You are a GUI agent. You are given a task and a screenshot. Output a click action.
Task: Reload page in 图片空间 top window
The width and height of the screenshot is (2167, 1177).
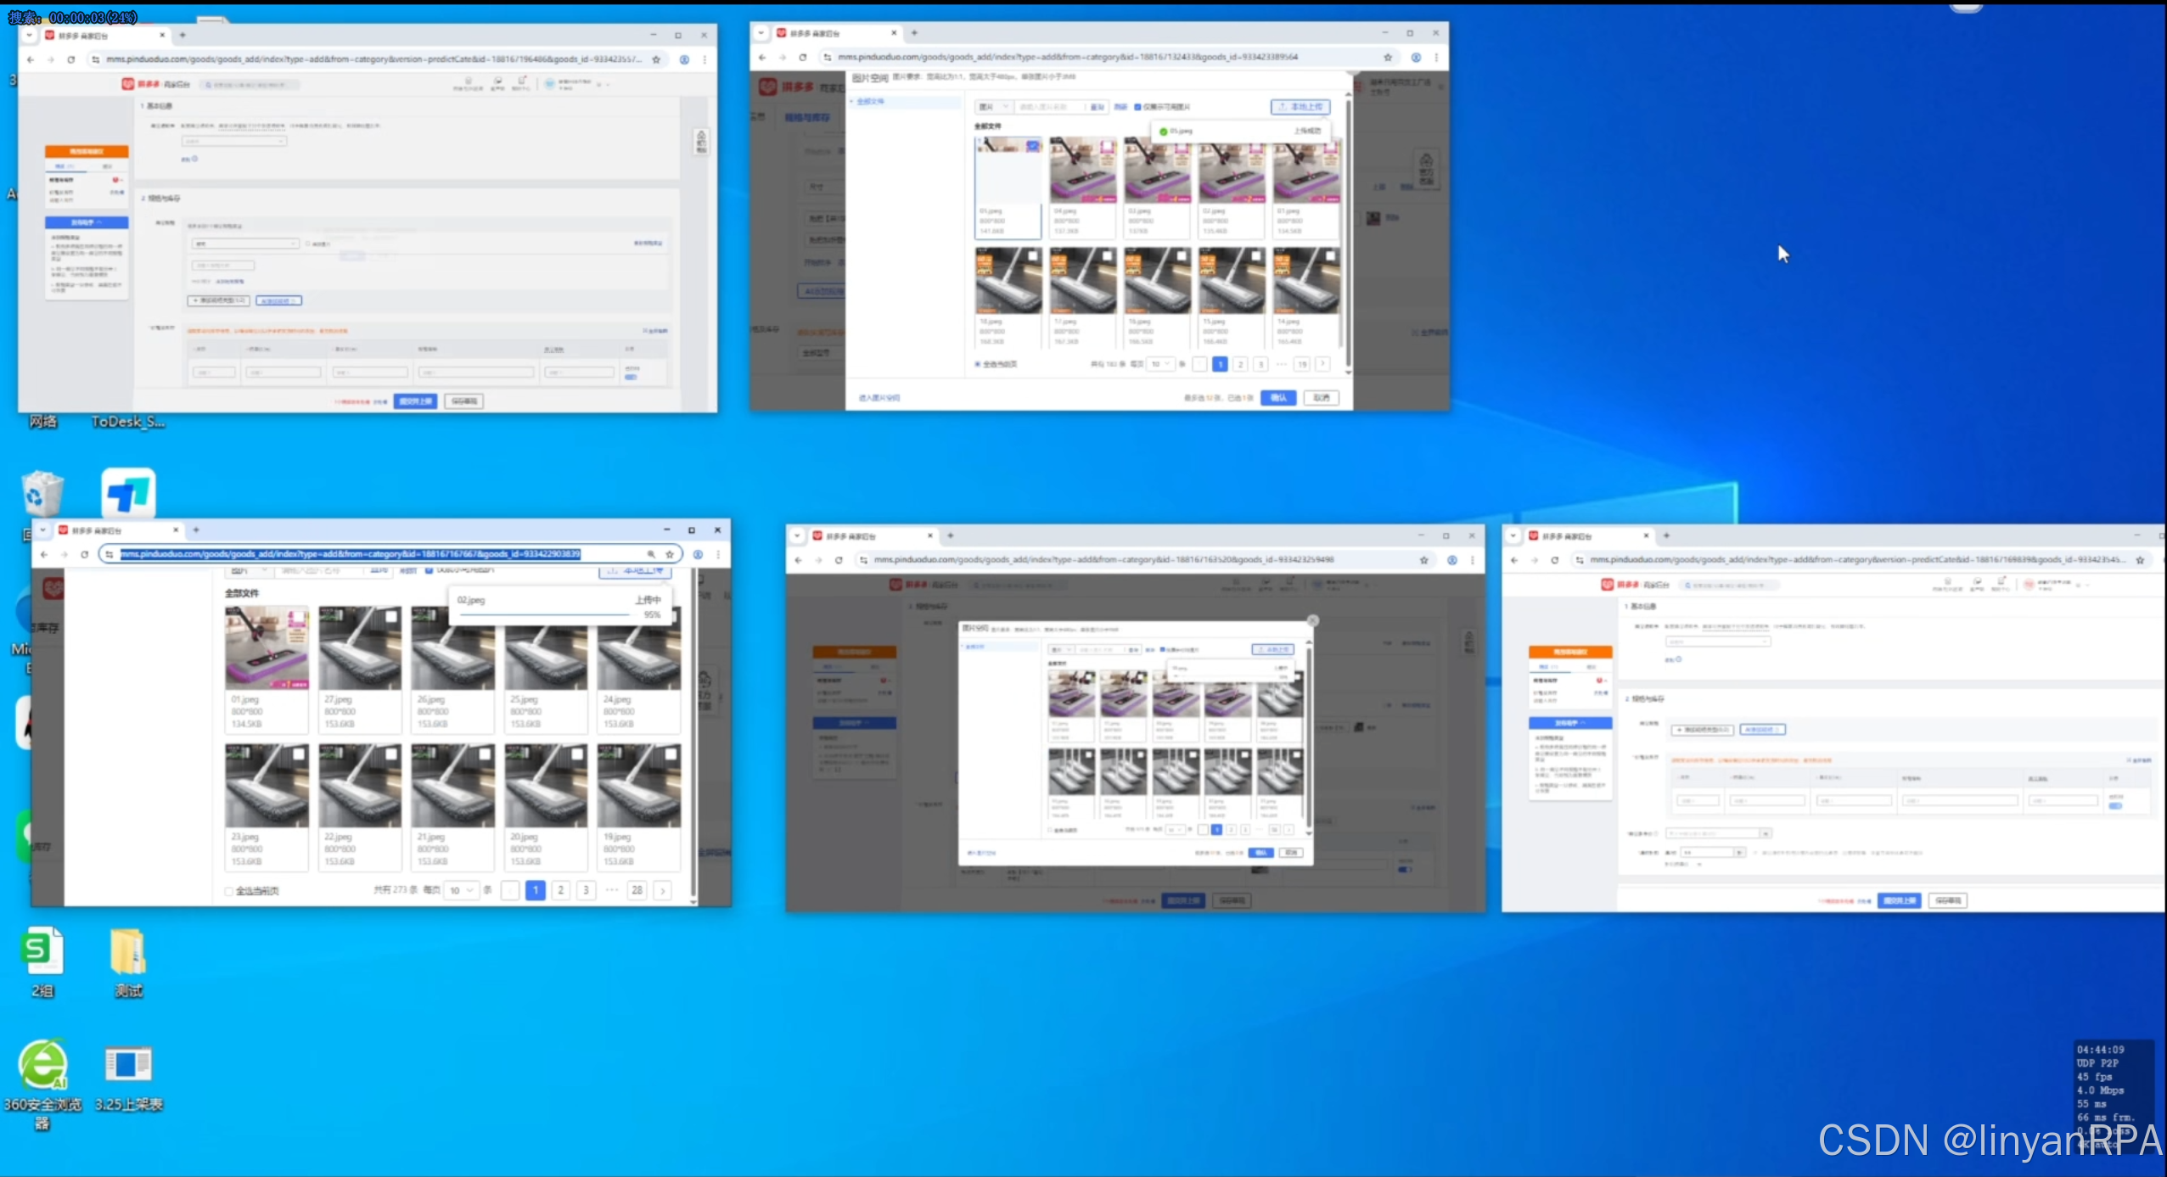(x=803, y=57)
